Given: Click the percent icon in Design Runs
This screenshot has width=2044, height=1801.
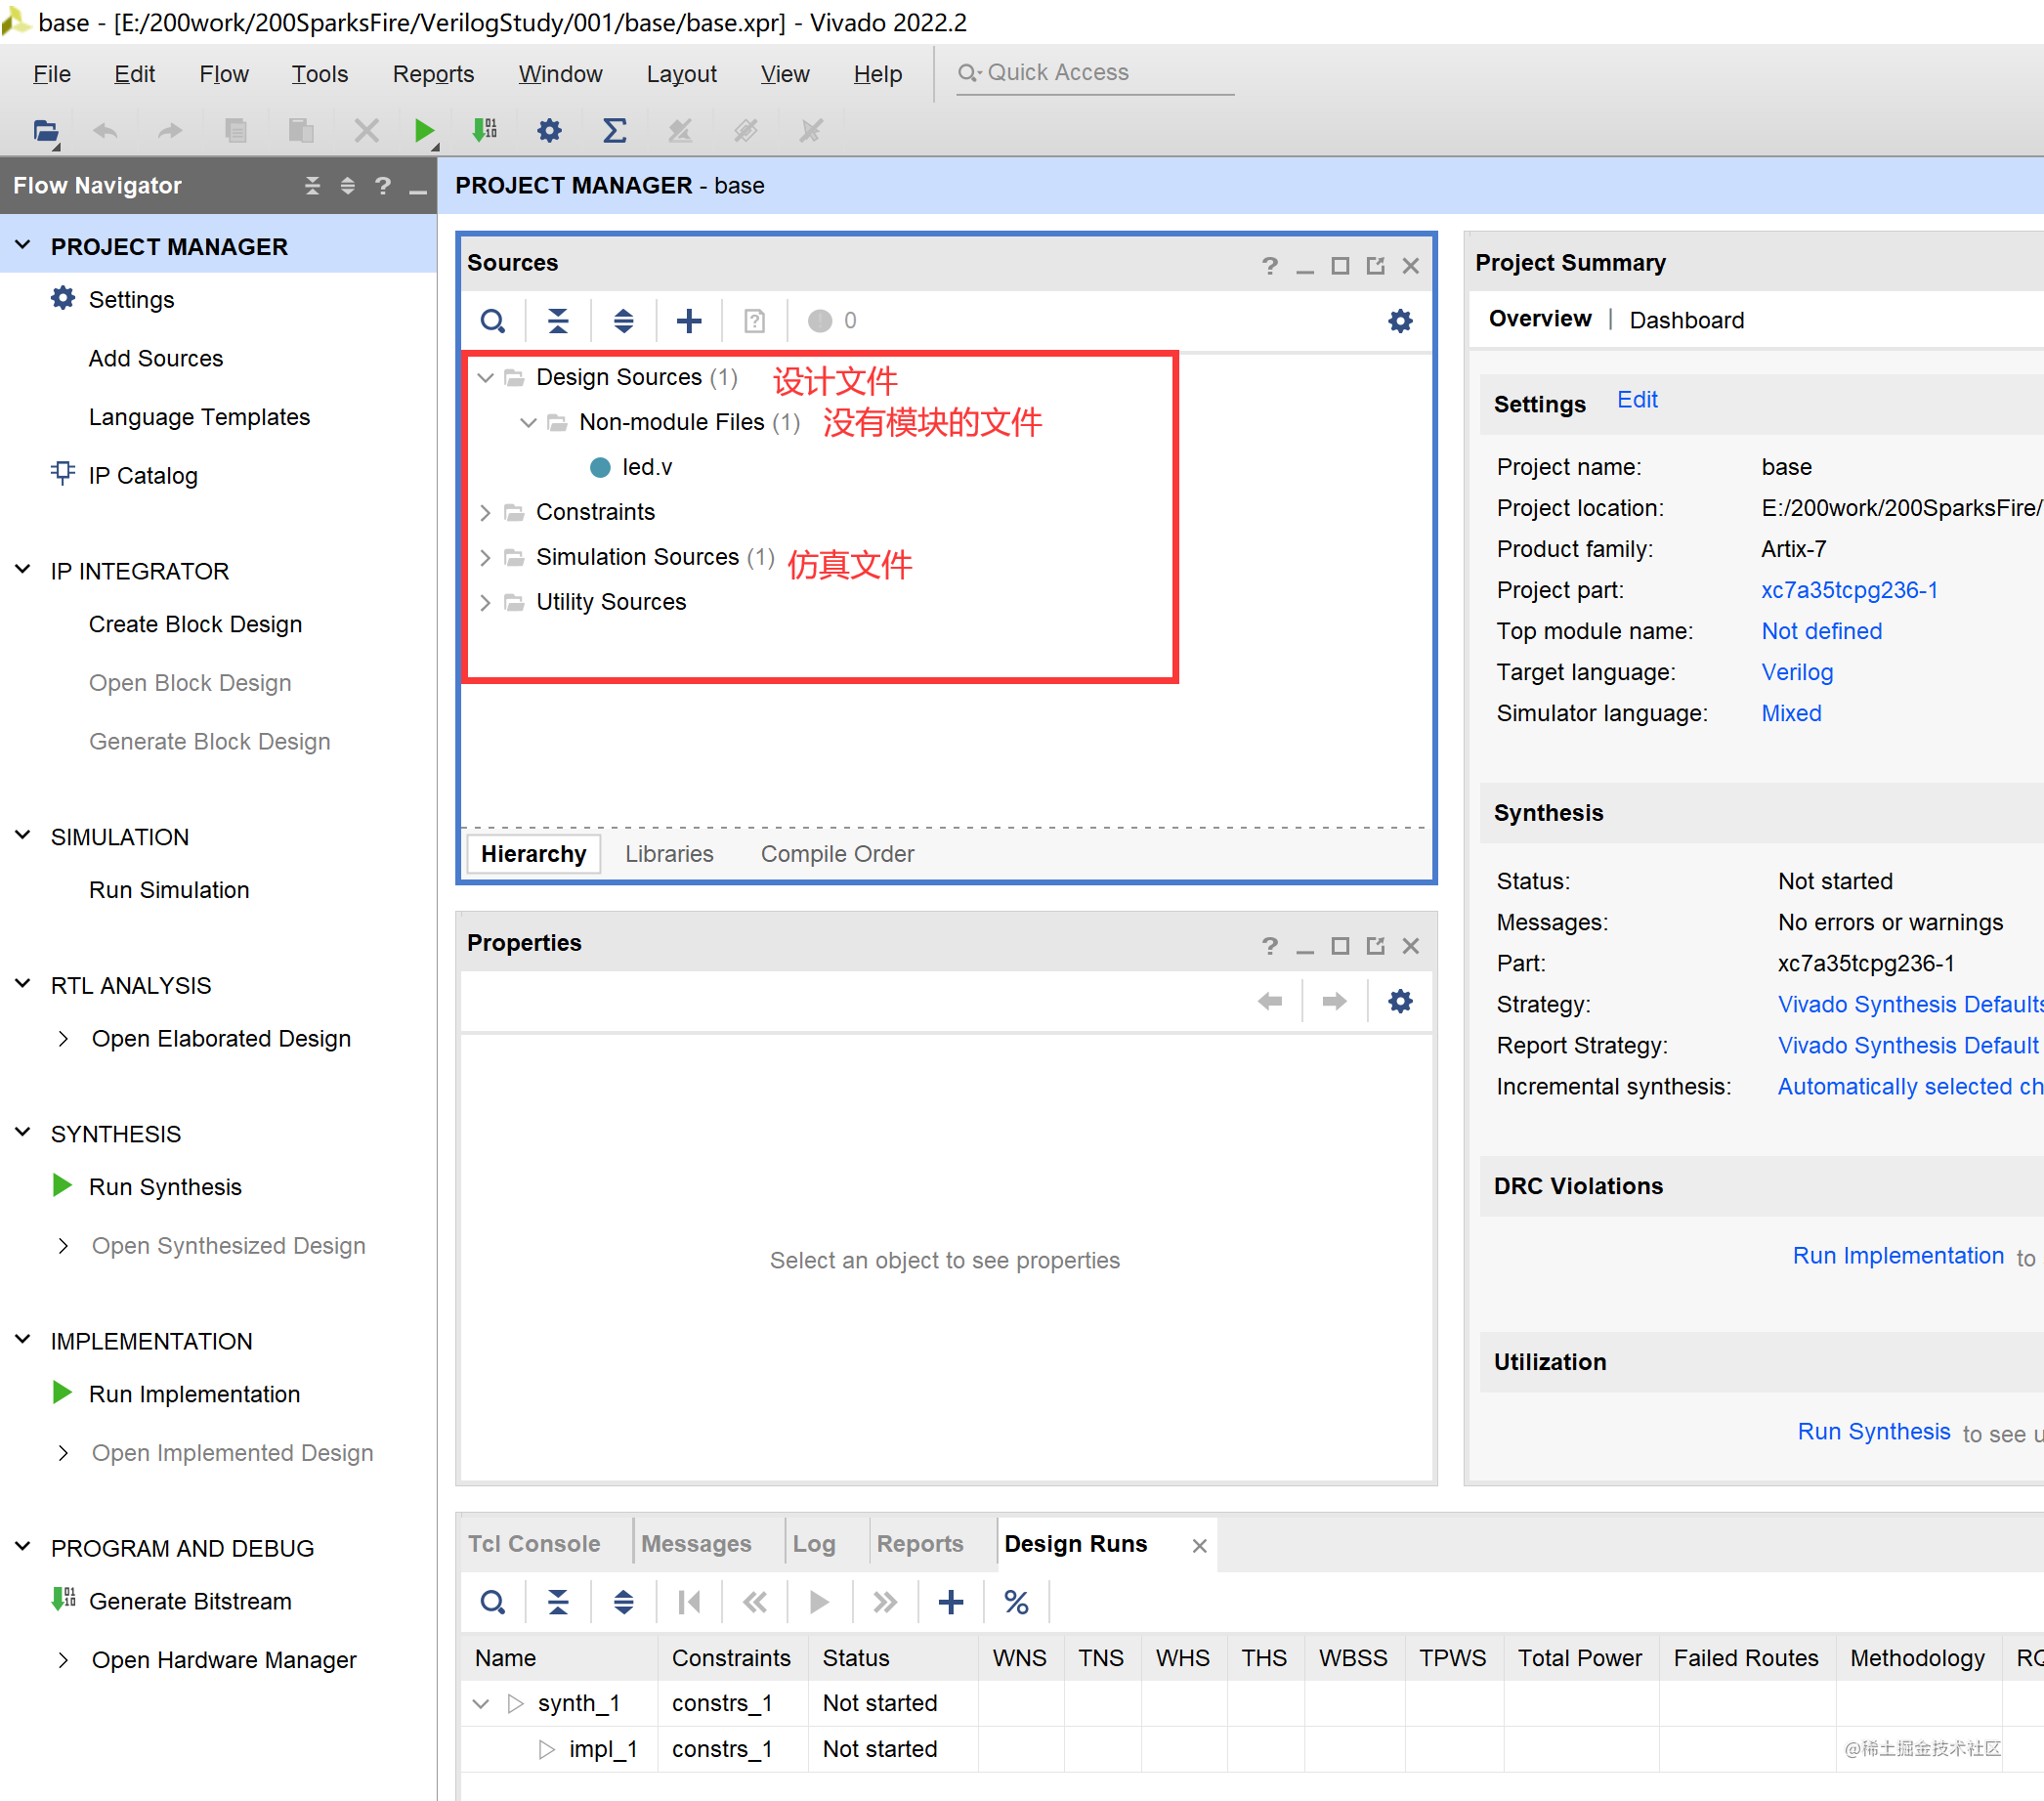Looking at the screenshot, I should [1016, 1603].
